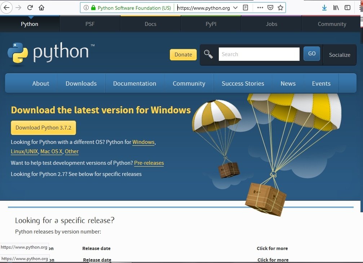Open the Events navigation menu
Screen dimensions: 363x263
pos(321,83)
